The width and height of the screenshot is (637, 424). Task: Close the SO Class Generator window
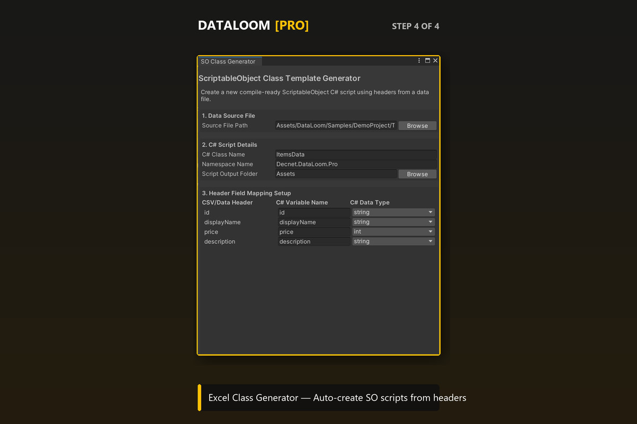[435, 61]
